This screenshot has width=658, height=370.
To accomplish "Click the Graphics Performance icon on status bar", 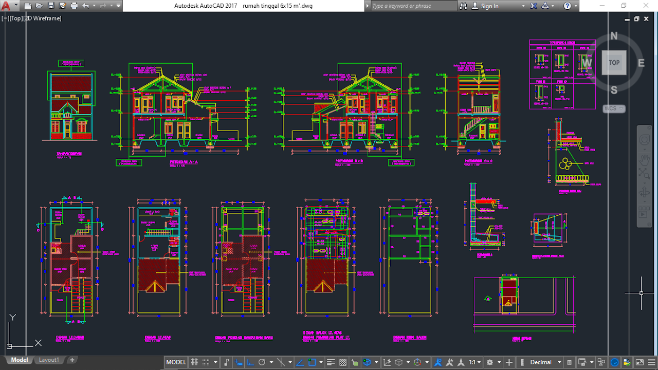I will 614,362.
